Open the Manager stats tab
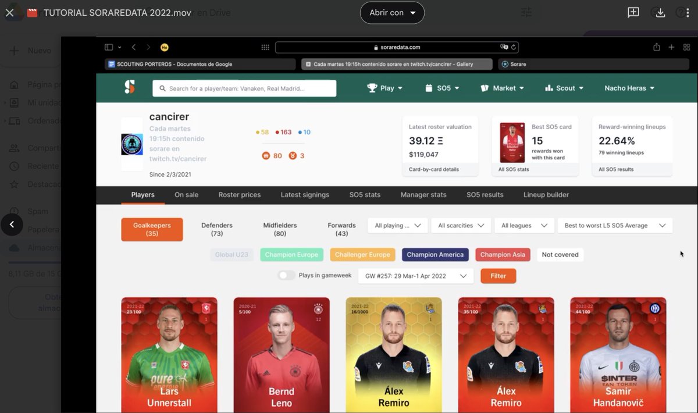 423,195
